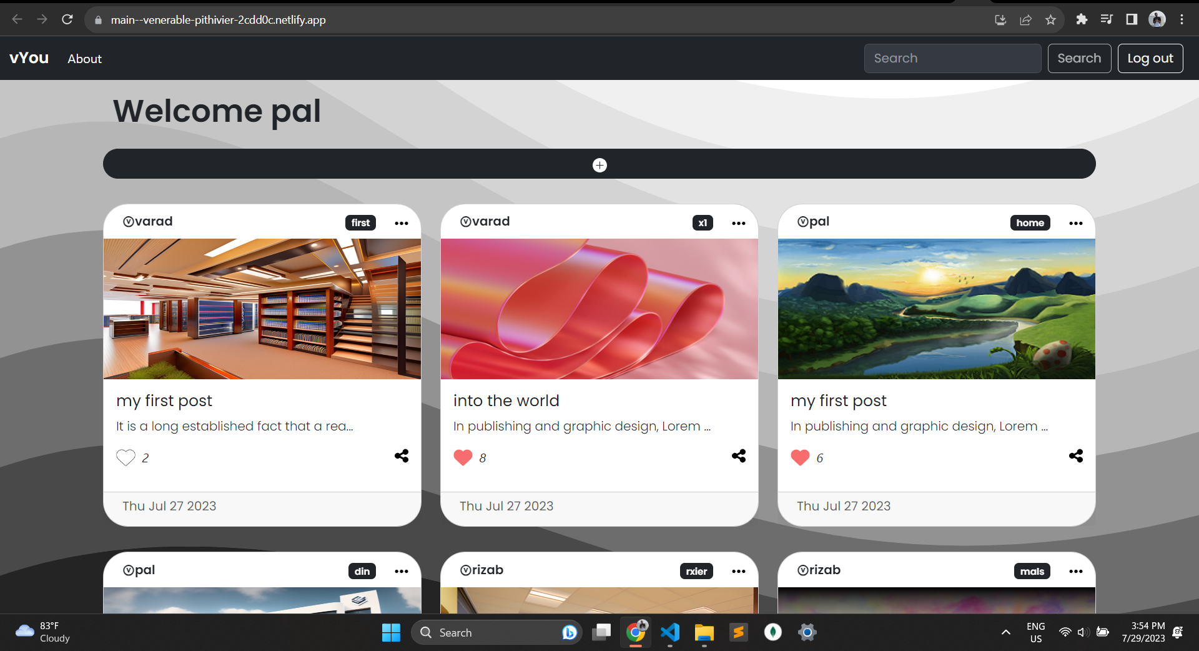Open @rizab profile on 'rxier' card

pos(481,570)
